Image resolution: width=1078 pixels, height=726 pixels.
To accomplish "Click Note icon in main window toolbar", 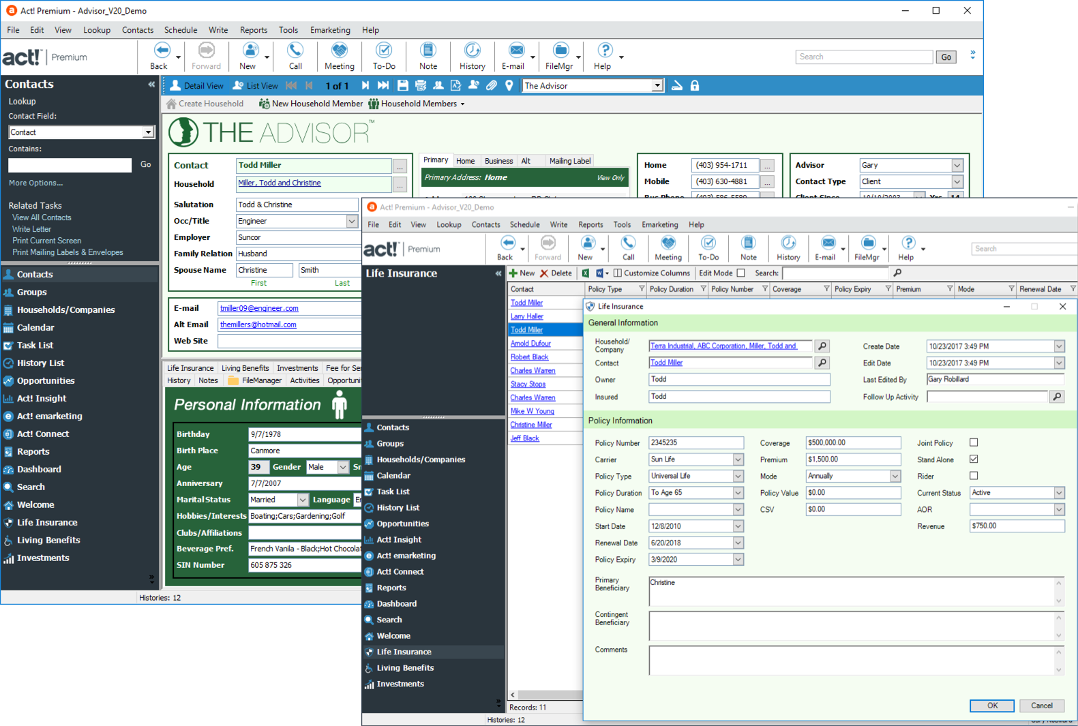I will click(428, 50).
